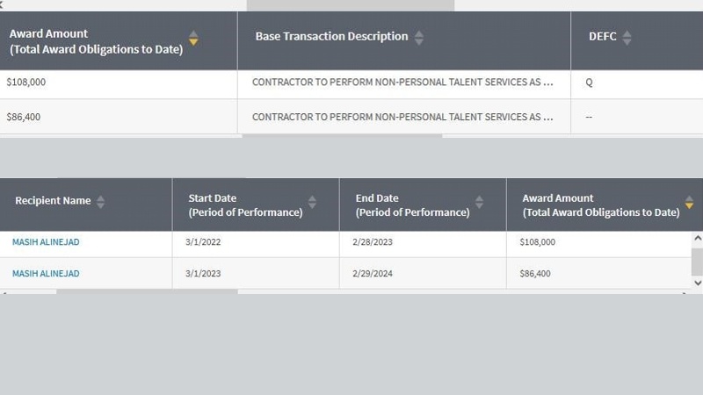
Task: Sort by Start Date column
Action: click(312, 202)
